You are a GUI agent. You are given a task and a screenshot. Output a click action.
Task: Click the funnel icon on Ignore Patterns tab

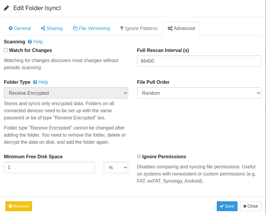pos(122,29)
